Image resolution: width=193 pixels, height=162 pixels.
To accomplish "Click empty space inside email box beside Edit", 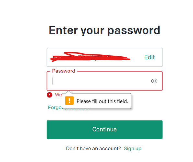I will (x=137, y=57).
